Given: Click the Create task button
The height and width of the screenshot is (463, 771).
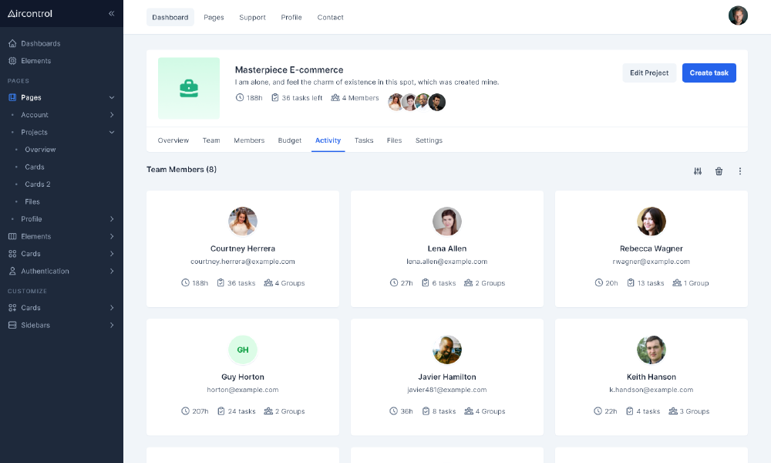Looking at the screenshot, I should (x=709, y=73).
